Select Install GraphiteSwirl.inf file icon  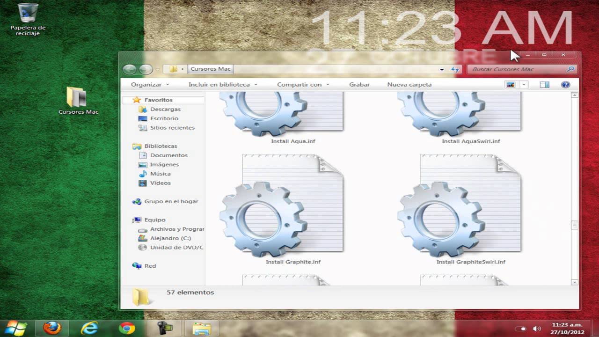click(459, 205)
